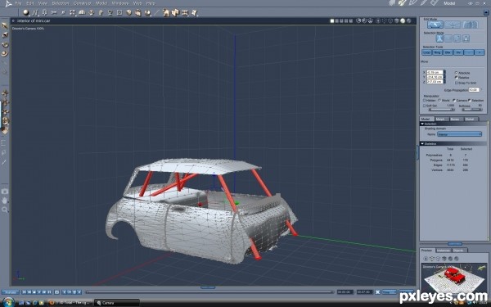Viewport: 491px width, 307px height.
Task: Click the Btw selection tool button
Action: [x=448, y=52]
